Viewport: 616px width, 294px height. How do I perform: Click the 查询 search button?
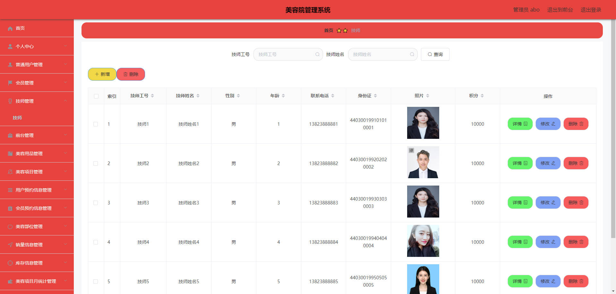pyautogui.click(x=435, y=54)
